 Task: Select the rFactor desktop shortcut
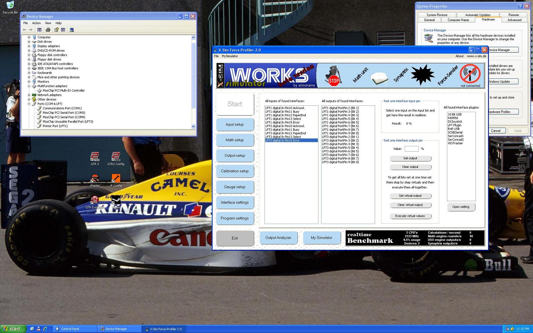click(95, 181)
